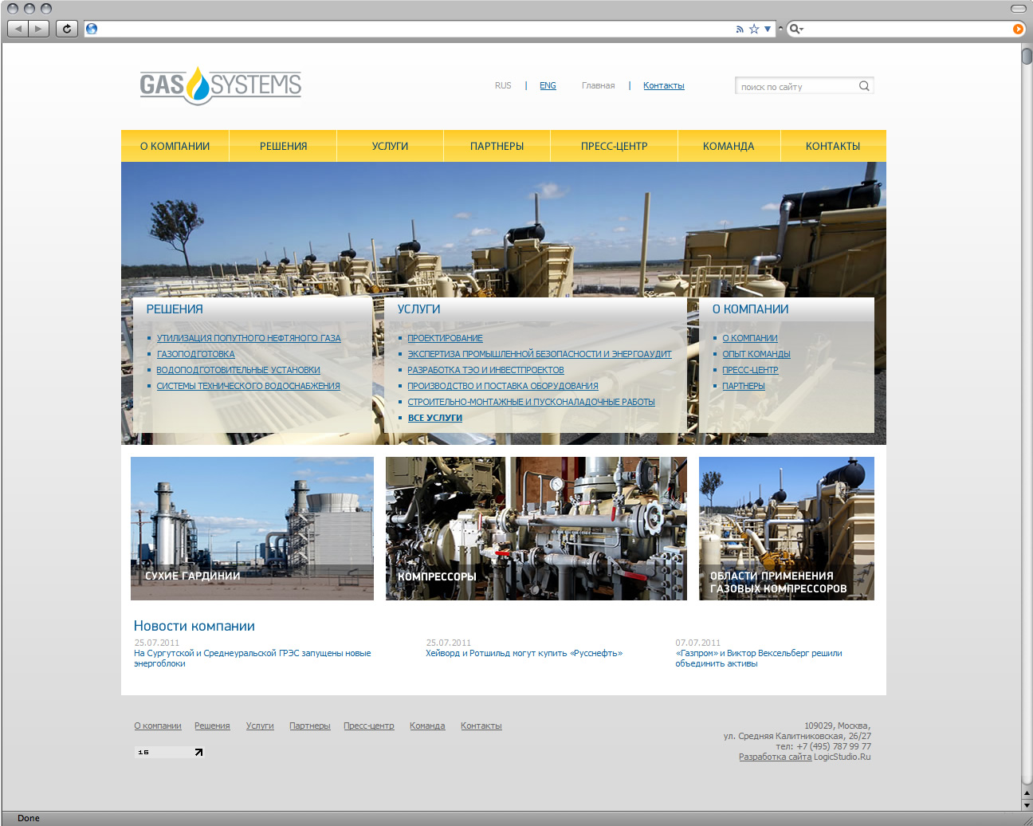Open Разработка ТЭО и инвестпроектов link
1033x826 pixels.
pyautogui.click(x=485, y=370)
